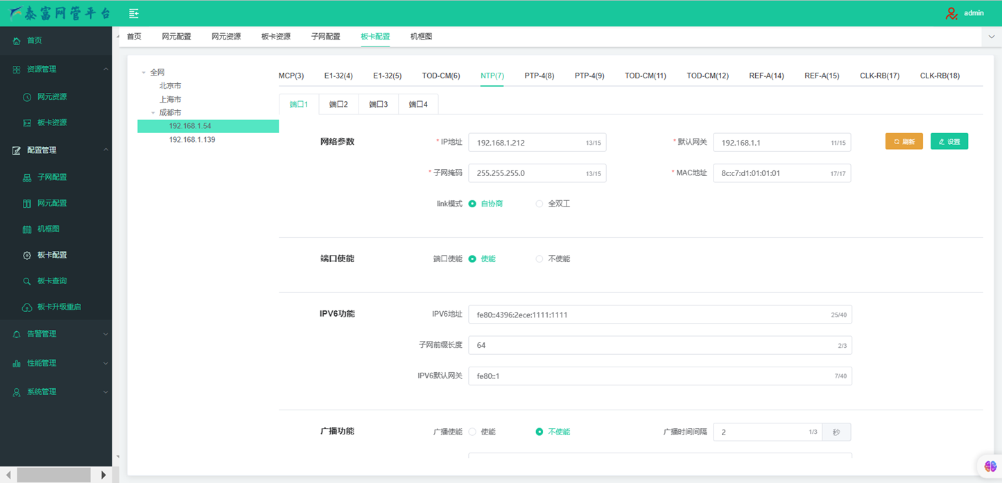Screen dimensions: 1002x483
Task: Collapse the 成都市 tree node
Action: coord(153,112)
